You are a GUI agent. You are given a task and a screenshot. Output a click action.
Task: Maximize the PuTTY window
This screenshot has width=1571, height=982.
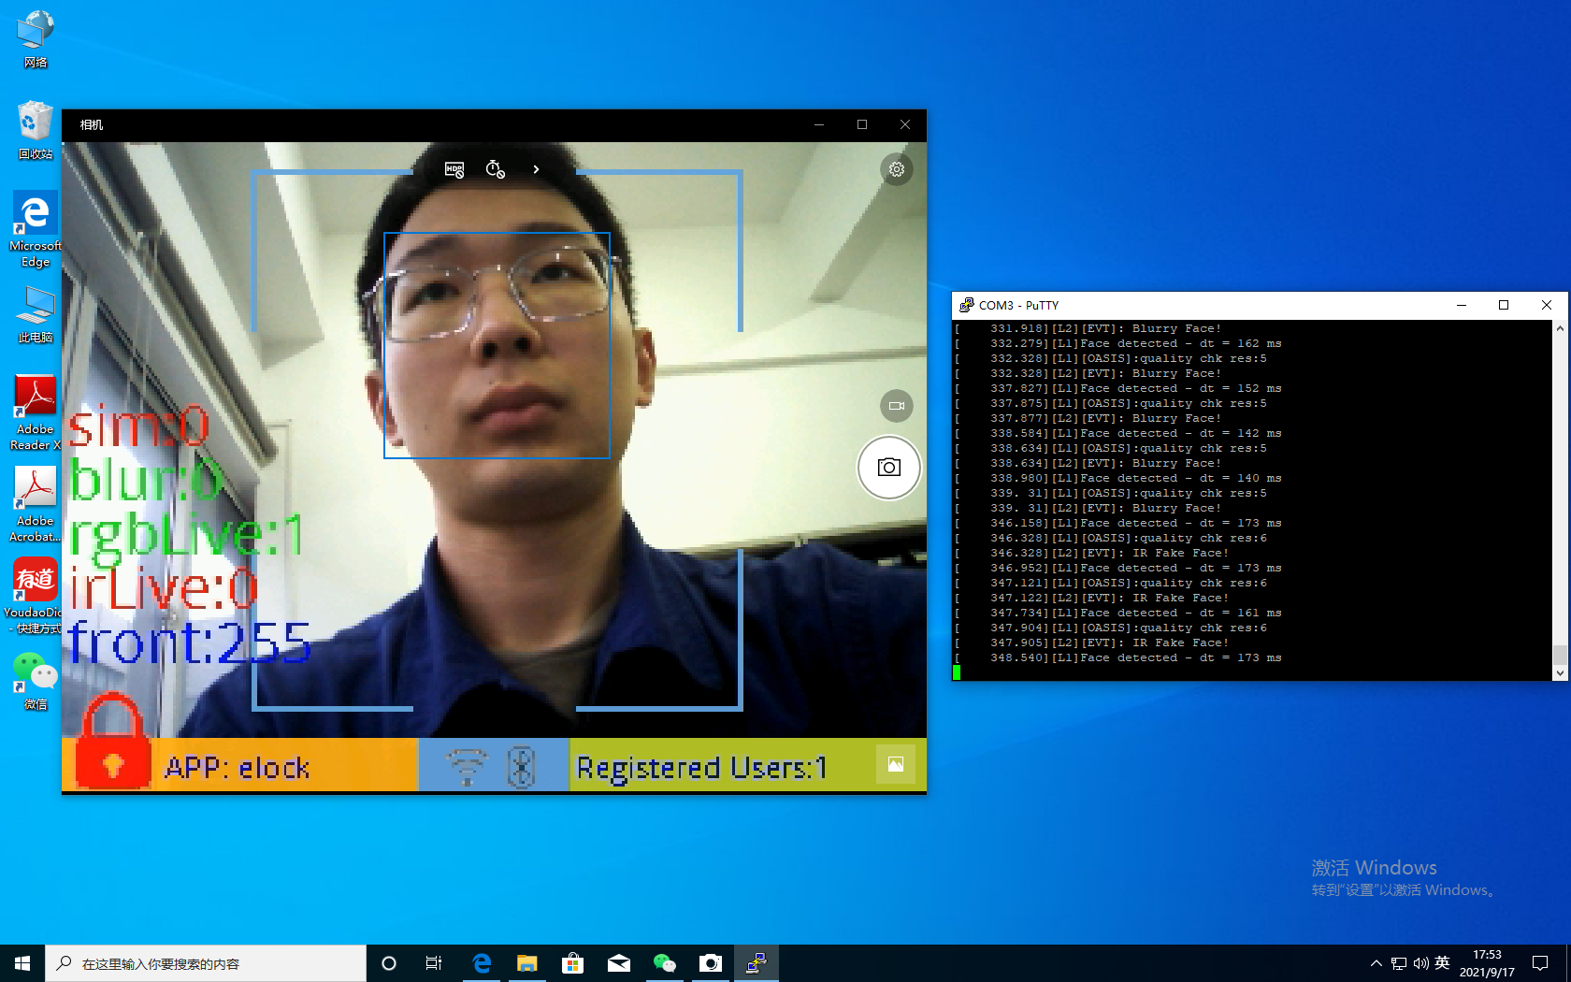(x=1504, y=305)
